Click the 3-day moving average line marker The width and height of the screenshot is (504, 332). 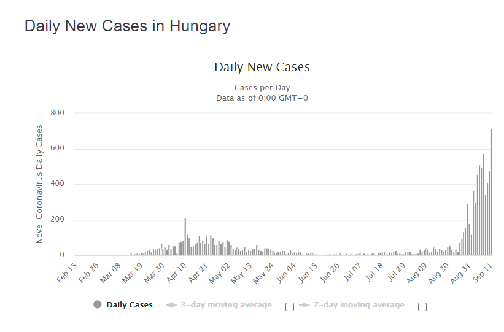[x=172, y=304]
